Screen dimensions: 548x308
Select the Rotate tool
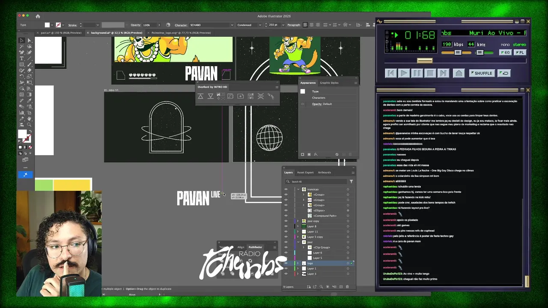click(x=21, y=76)
